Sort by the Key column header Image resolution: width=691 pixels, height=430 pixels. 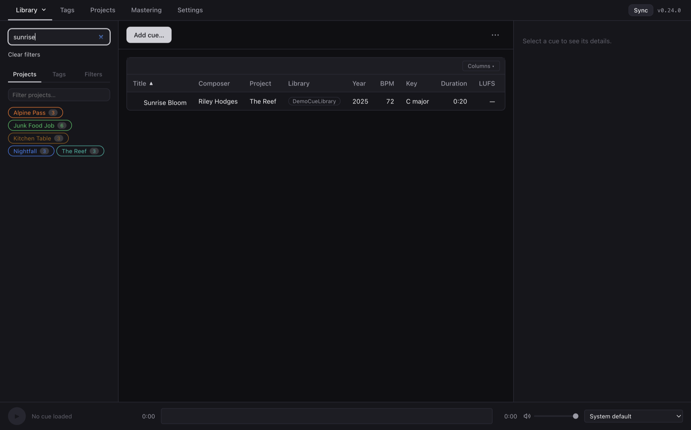click(412, 83)
